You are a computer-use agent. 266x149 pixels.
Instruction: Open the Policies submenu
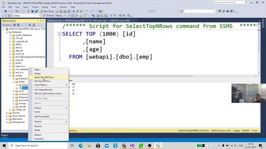click(49, 108)
